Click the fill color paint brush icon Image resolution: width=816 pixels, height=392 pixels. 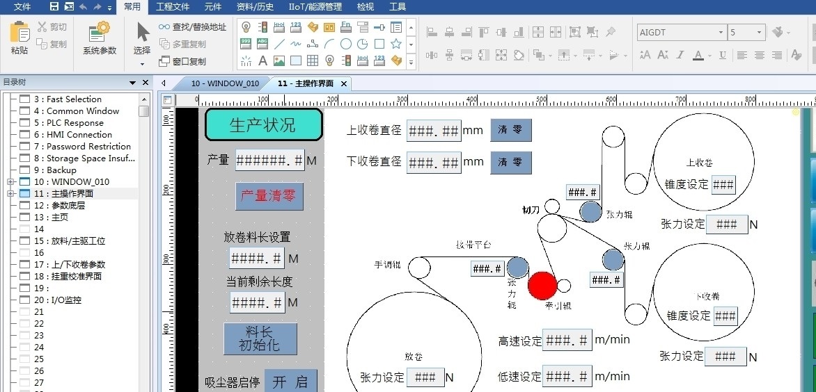(x=778, y=32)
